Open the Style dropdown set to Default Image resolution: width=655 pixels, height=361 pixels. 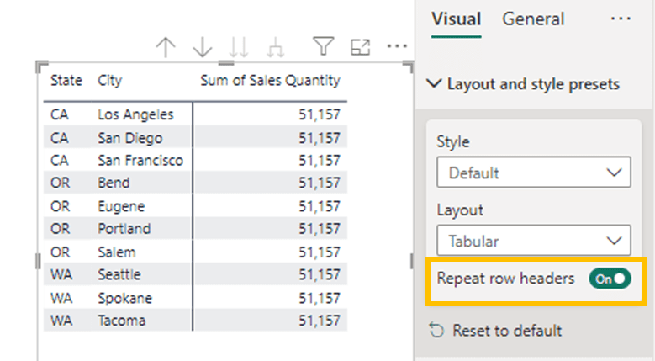point(533,173)
